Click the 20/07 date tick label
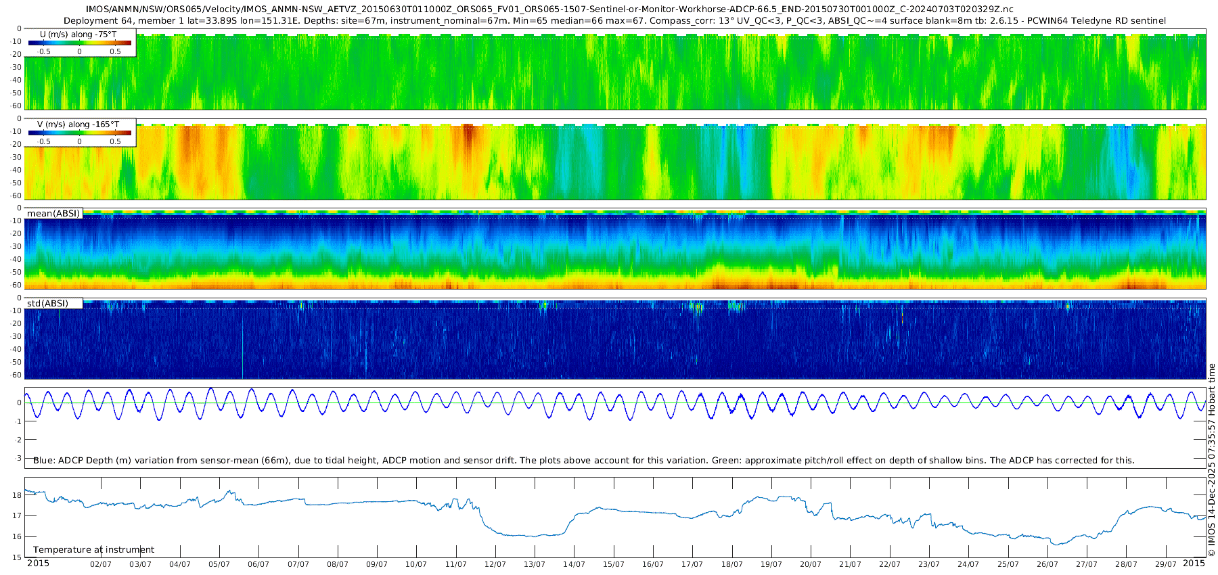Viewport: 1218px width, 575px height. click(810, 564)
